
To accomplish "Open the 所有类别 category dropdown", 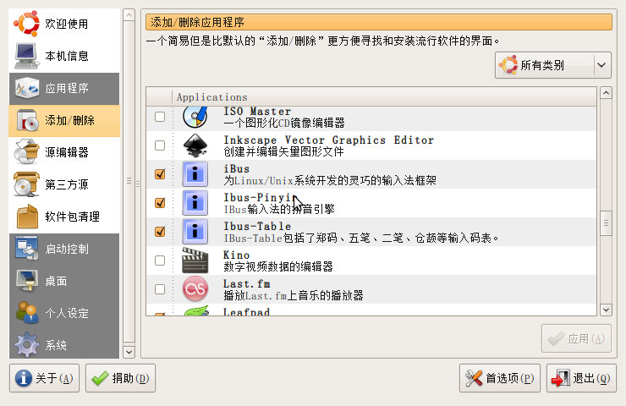I will (x=553, y=65).
